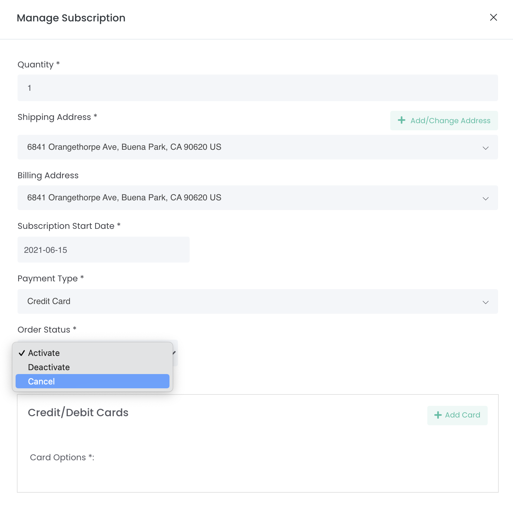Image resolution: width=513 pixels, height=505 pixels.
Task: Pick the highlighted Cancel status option
Action: 92,382
